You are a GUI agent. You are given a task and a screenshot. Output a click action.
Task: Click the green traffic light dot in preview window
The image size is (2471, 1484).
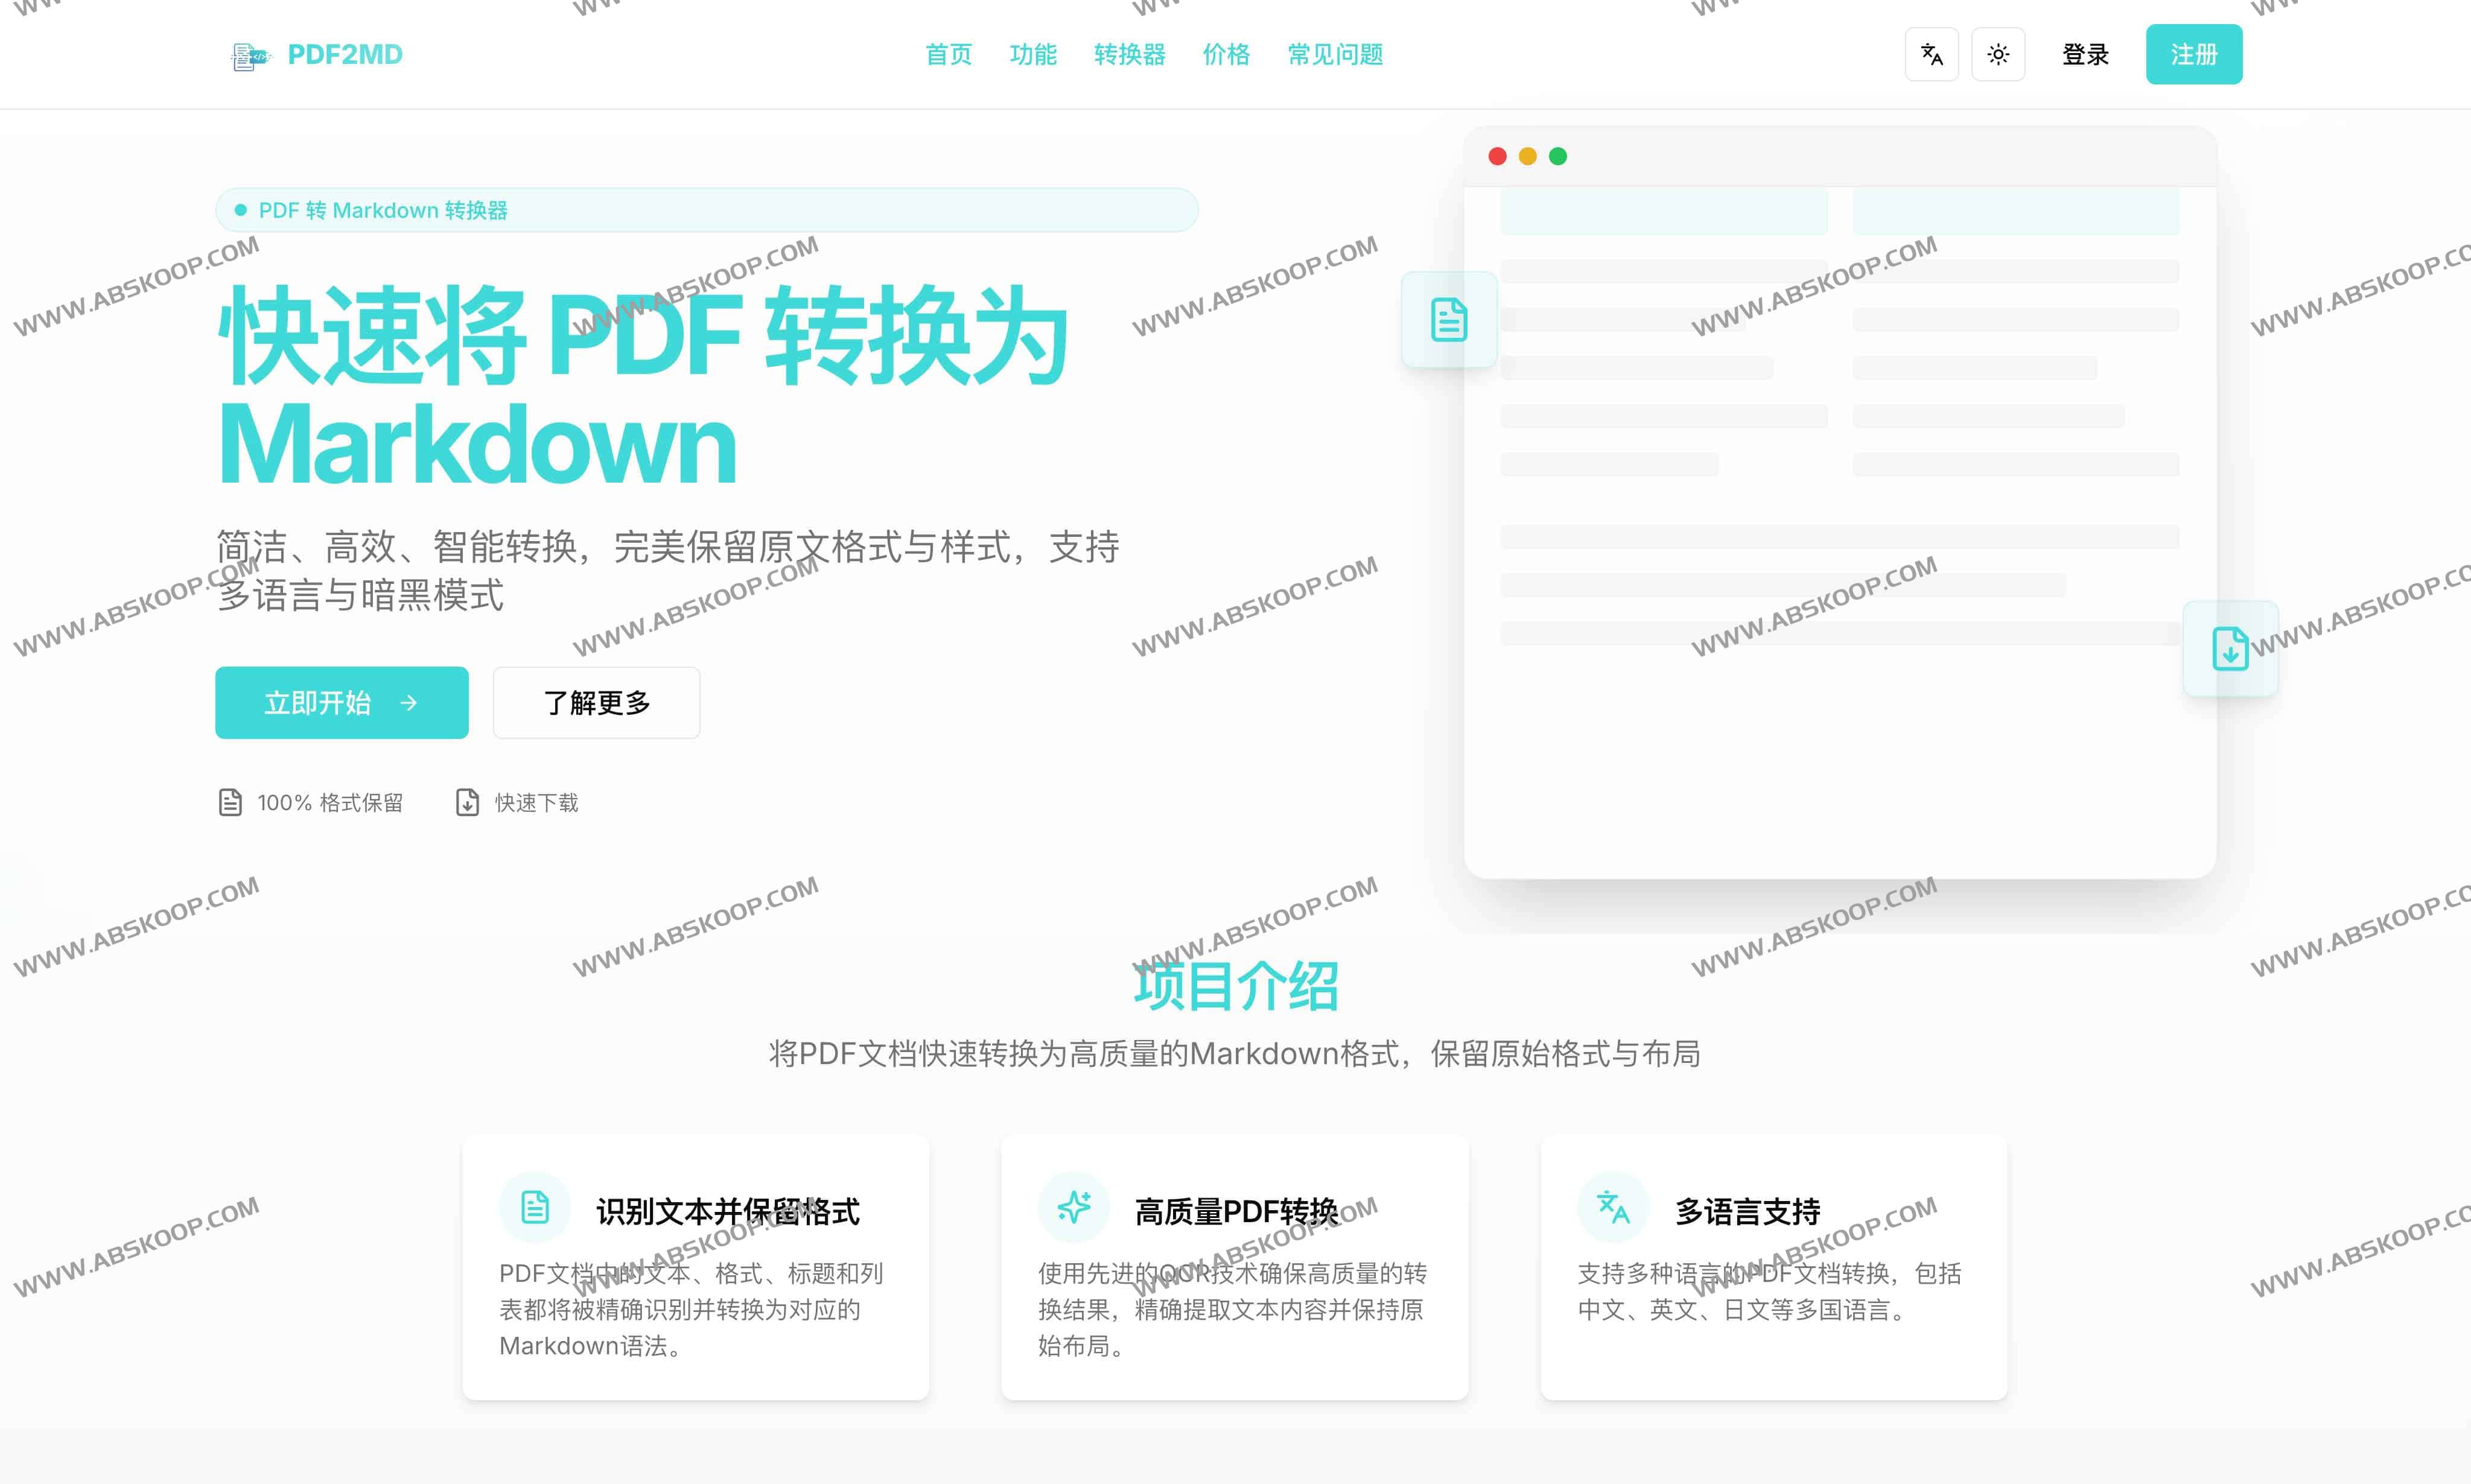1557,156
